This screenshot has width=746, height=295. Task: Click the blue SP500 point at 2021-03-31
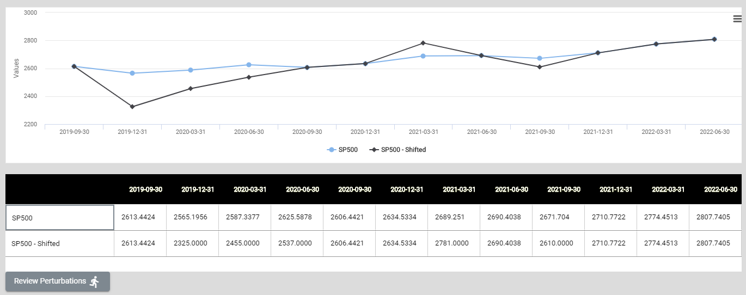423,56
